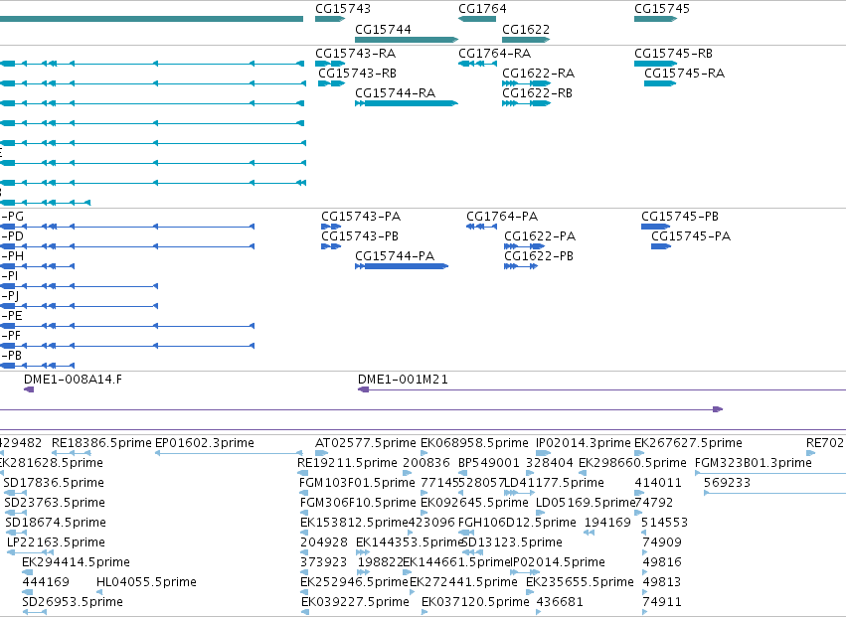Image resolution: width=846 pixels, height=617 pixels.
Task: Open EST label SD17836.5prime
Action: tap(54, 483)
